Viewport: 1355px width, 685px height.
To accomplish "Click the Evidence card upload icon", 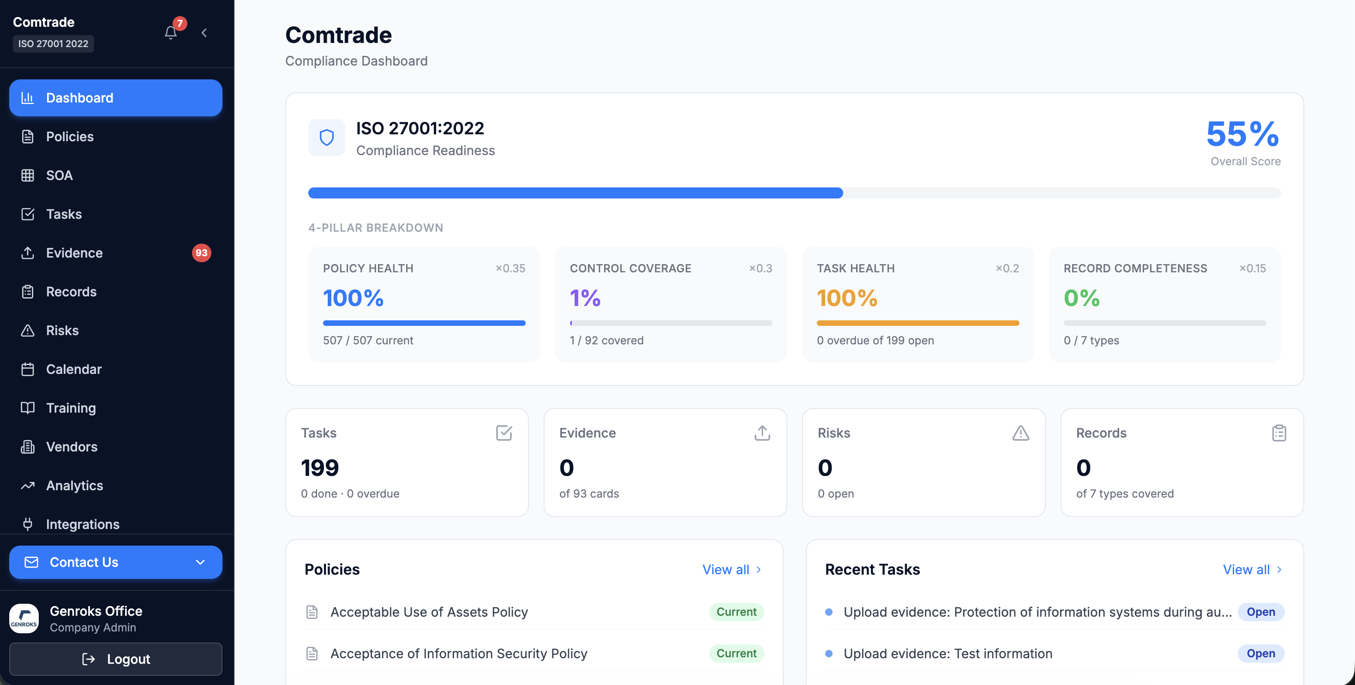I will [762, 433].
